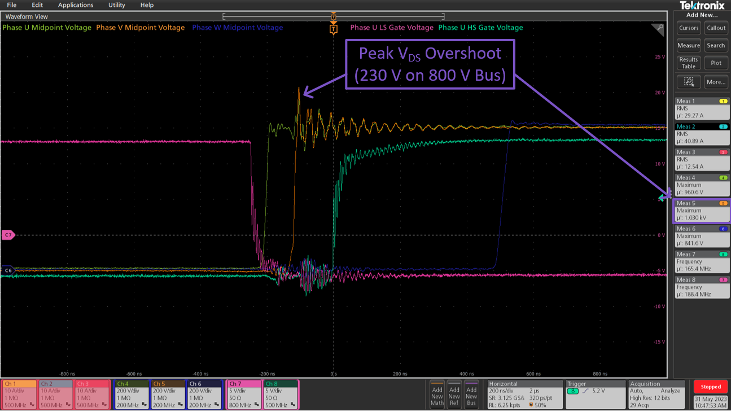Click the Add New Math button
The width and height of the screenshot is (731, 411).
point(437,394)
